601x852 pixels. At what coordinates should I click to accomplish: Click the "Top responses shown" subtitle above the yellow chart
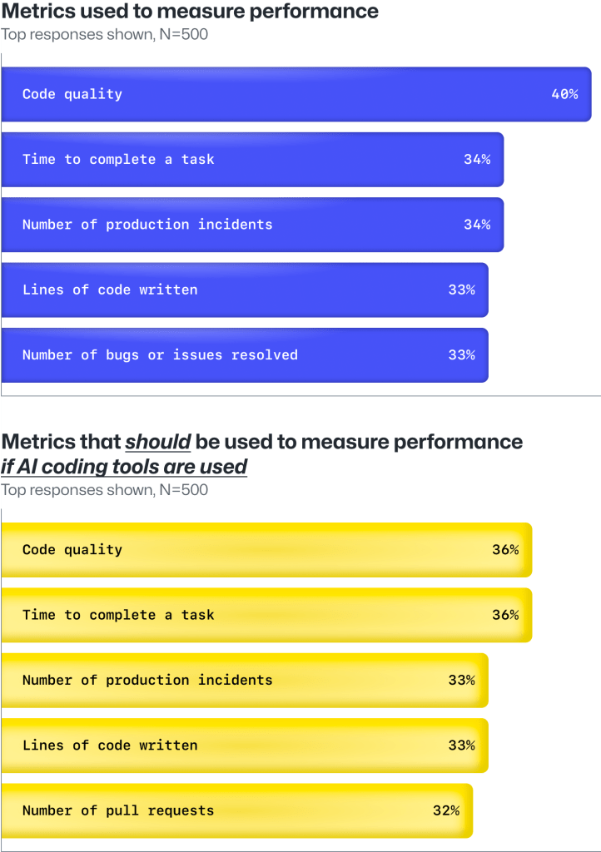point(105,490)
